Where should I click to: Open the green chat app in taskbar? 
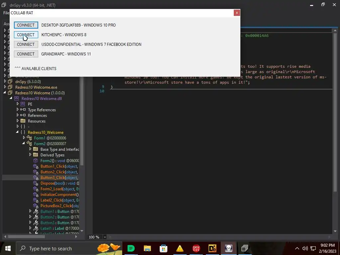[x=131, y=248]
